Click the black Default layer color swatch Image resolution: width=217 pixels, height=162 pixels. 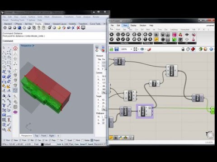click(x=42, y=144)
